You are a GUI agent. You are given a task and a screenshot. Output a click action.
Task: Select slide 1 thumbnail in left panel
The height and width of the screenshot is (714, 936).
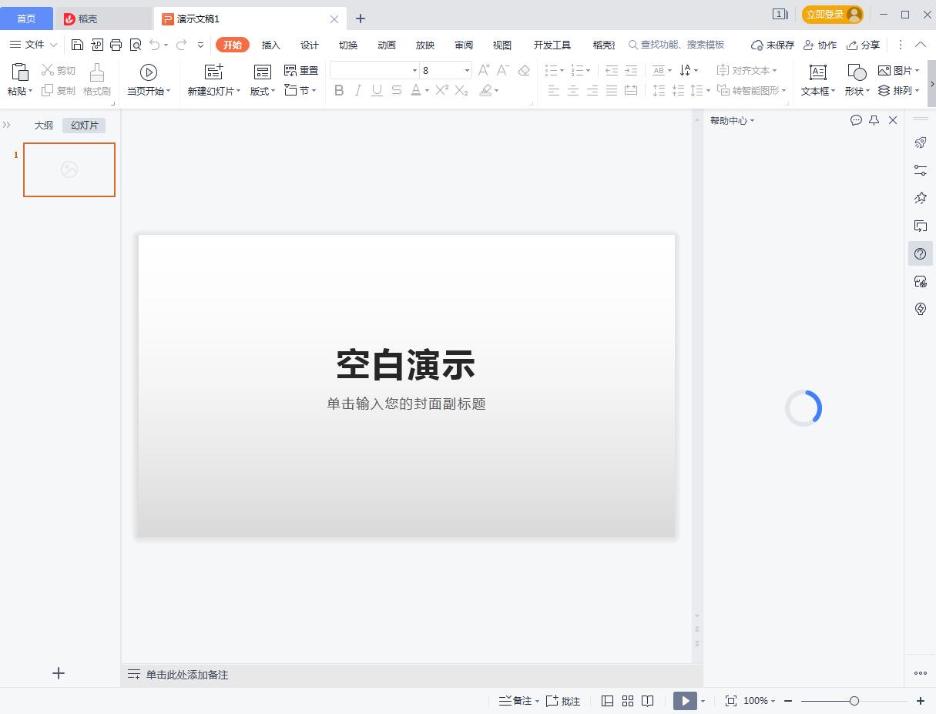pos(69,169)
